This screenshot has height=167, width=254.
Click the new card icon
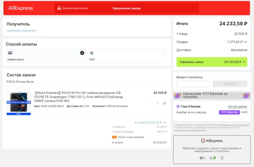tap(10, 53)
